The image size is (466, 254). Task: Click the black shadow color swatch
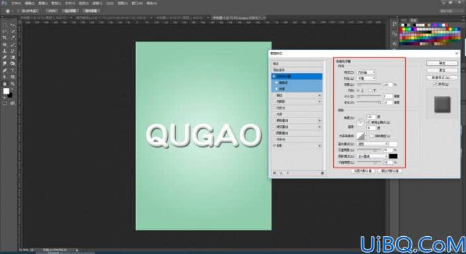393,156
